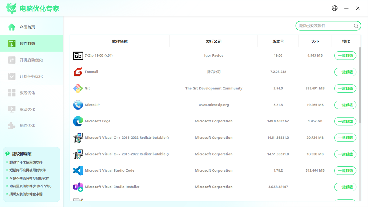Click the Microsoft Visual Studio Installer name
The image size is (368, 207).
click(112, 187)
